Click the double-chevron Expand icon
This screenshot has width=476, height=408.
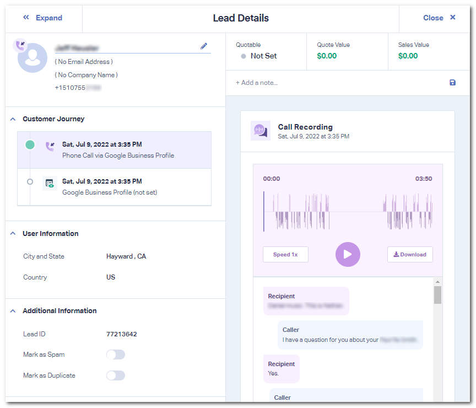coord(26,18)
